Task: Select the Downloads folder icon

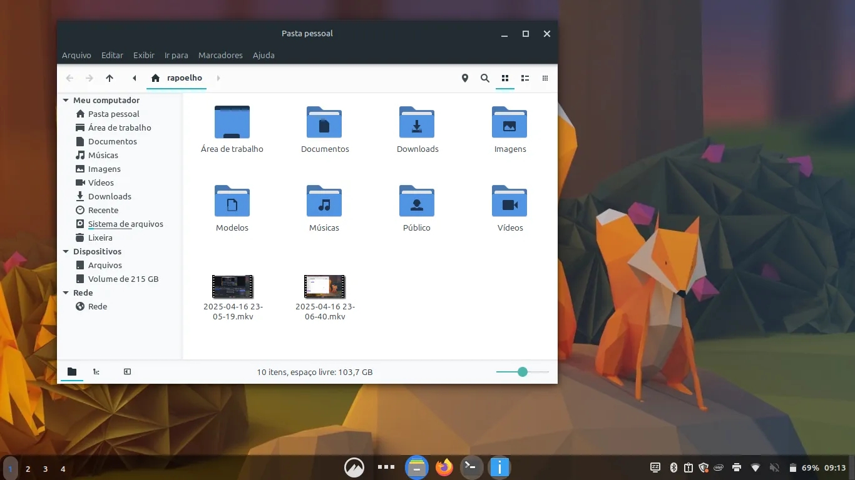Action: (417, 122)
